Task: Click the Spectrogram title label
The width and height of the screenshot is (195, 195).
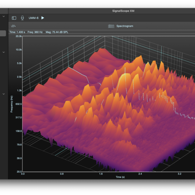Action: (x=125, y=26)
